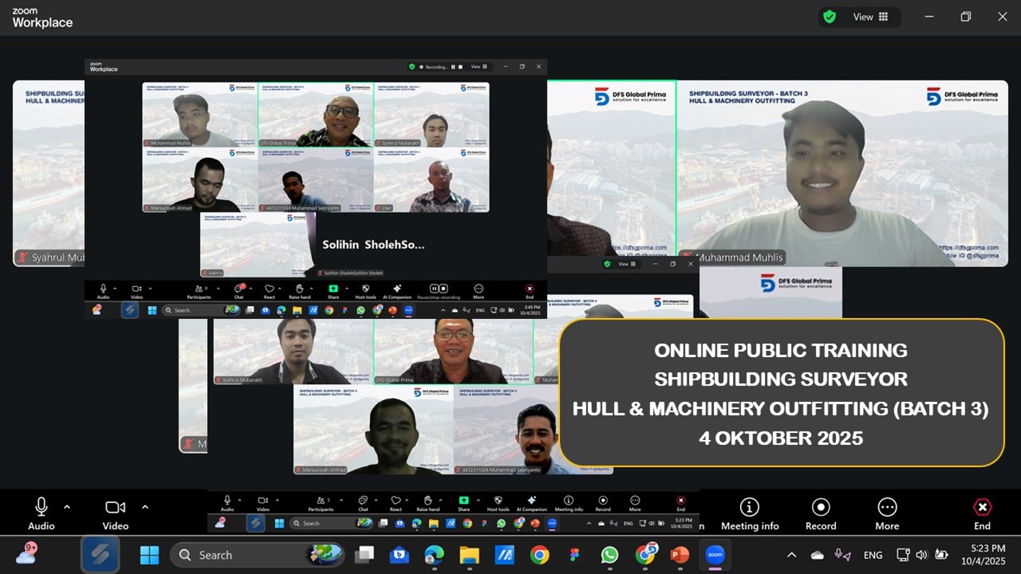Toggle Audio in the lower embedded Zoom toolbar
The height and width of the screenshot is (574, 1021).
tap(227, 503)
